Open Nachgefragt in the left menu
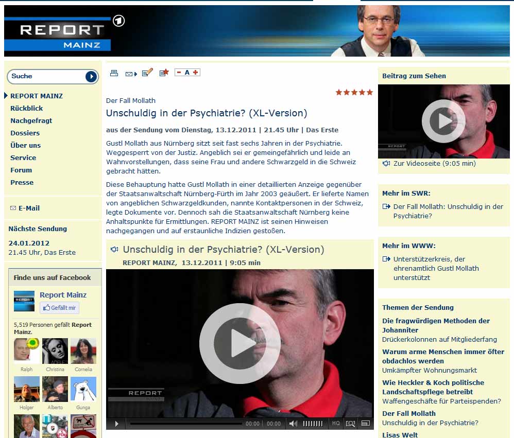Viewport: 514px width, 438px height. click(31, 120)
